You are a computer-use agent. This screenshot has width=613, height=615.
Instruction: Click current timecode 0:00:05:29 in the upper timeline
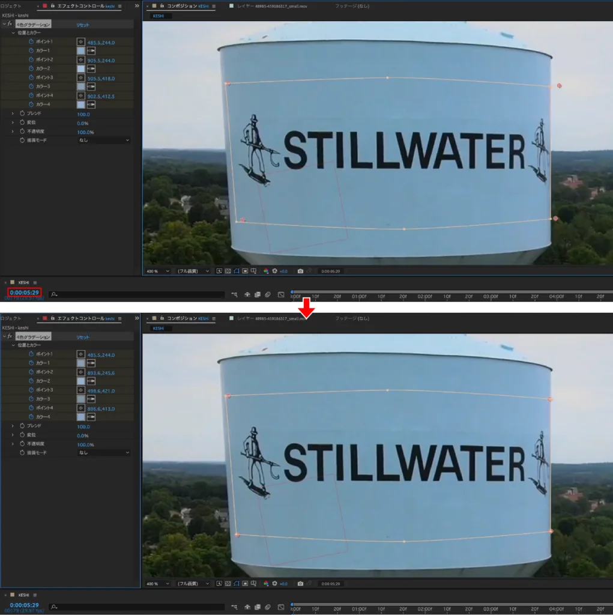point(25,292)
